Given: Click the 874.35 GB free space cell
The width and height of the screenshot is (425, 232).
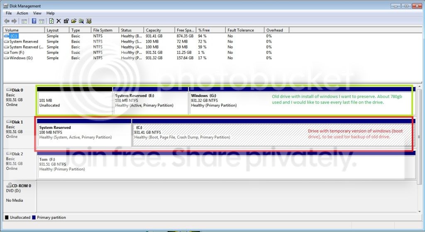Looking at the screenshot, I should click(185, 36).
